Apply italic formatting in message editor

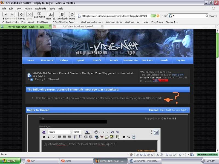pyautogui.click(x=49, y=137)
